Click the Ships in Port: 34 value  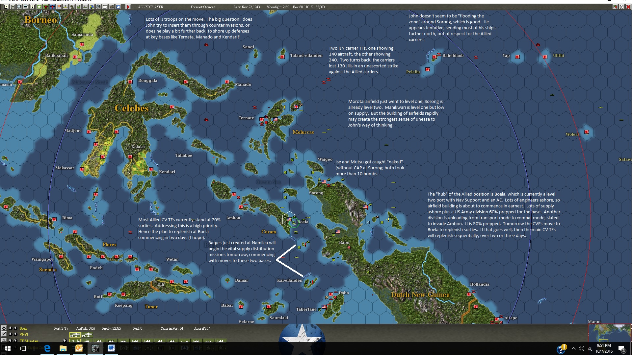[172, 328]
